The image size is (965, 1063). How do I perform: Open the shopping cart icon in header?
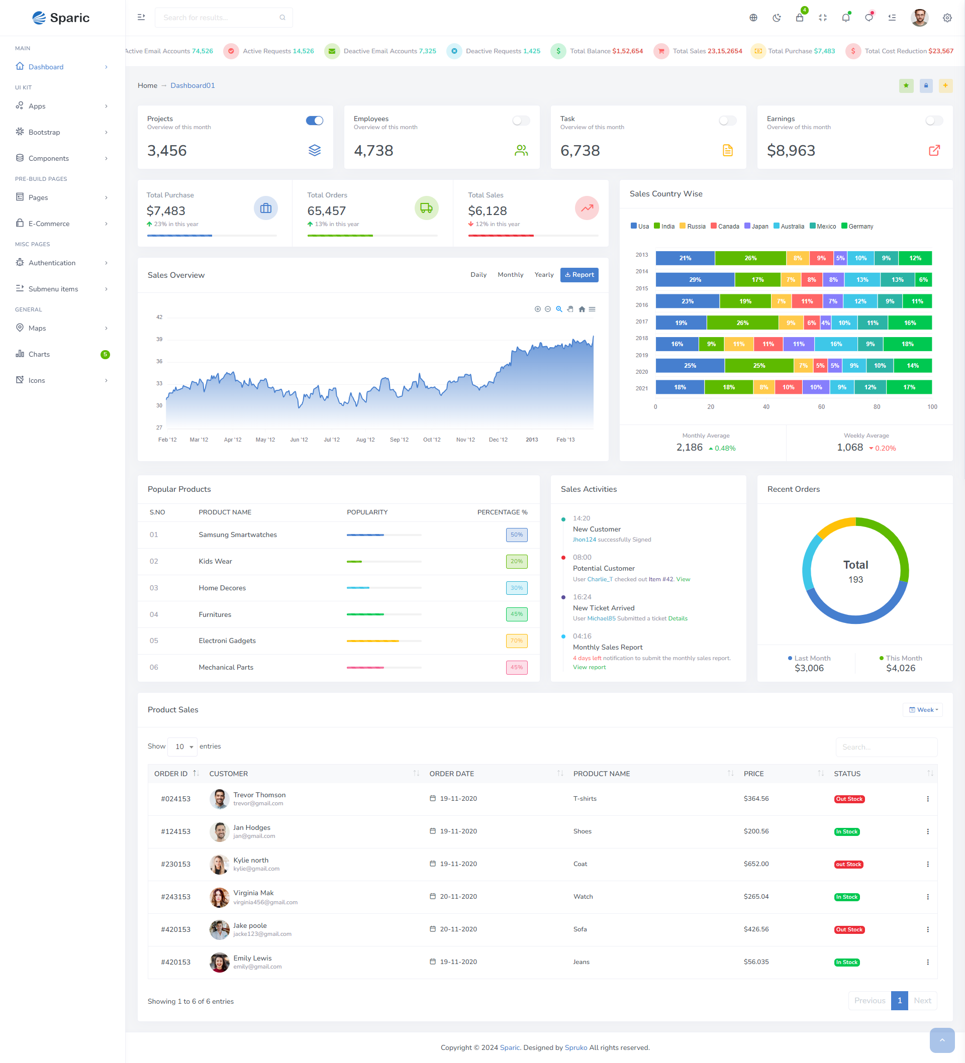(x=799, y=18)
